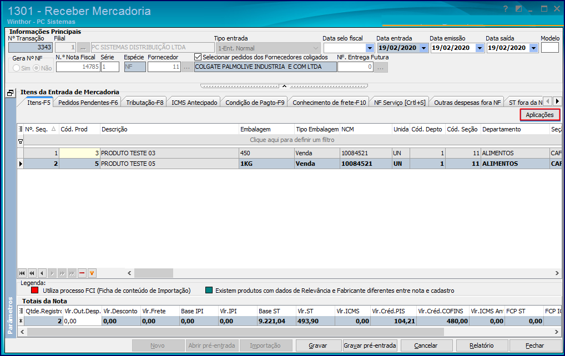Click Descrição column header
Image resolution: width=565 pixels, height=356 pixels.
[169, 129]
